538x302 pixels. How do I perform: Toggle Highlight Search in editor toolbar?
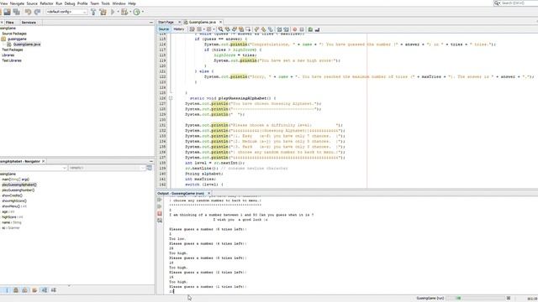click(x=241, y=29)
